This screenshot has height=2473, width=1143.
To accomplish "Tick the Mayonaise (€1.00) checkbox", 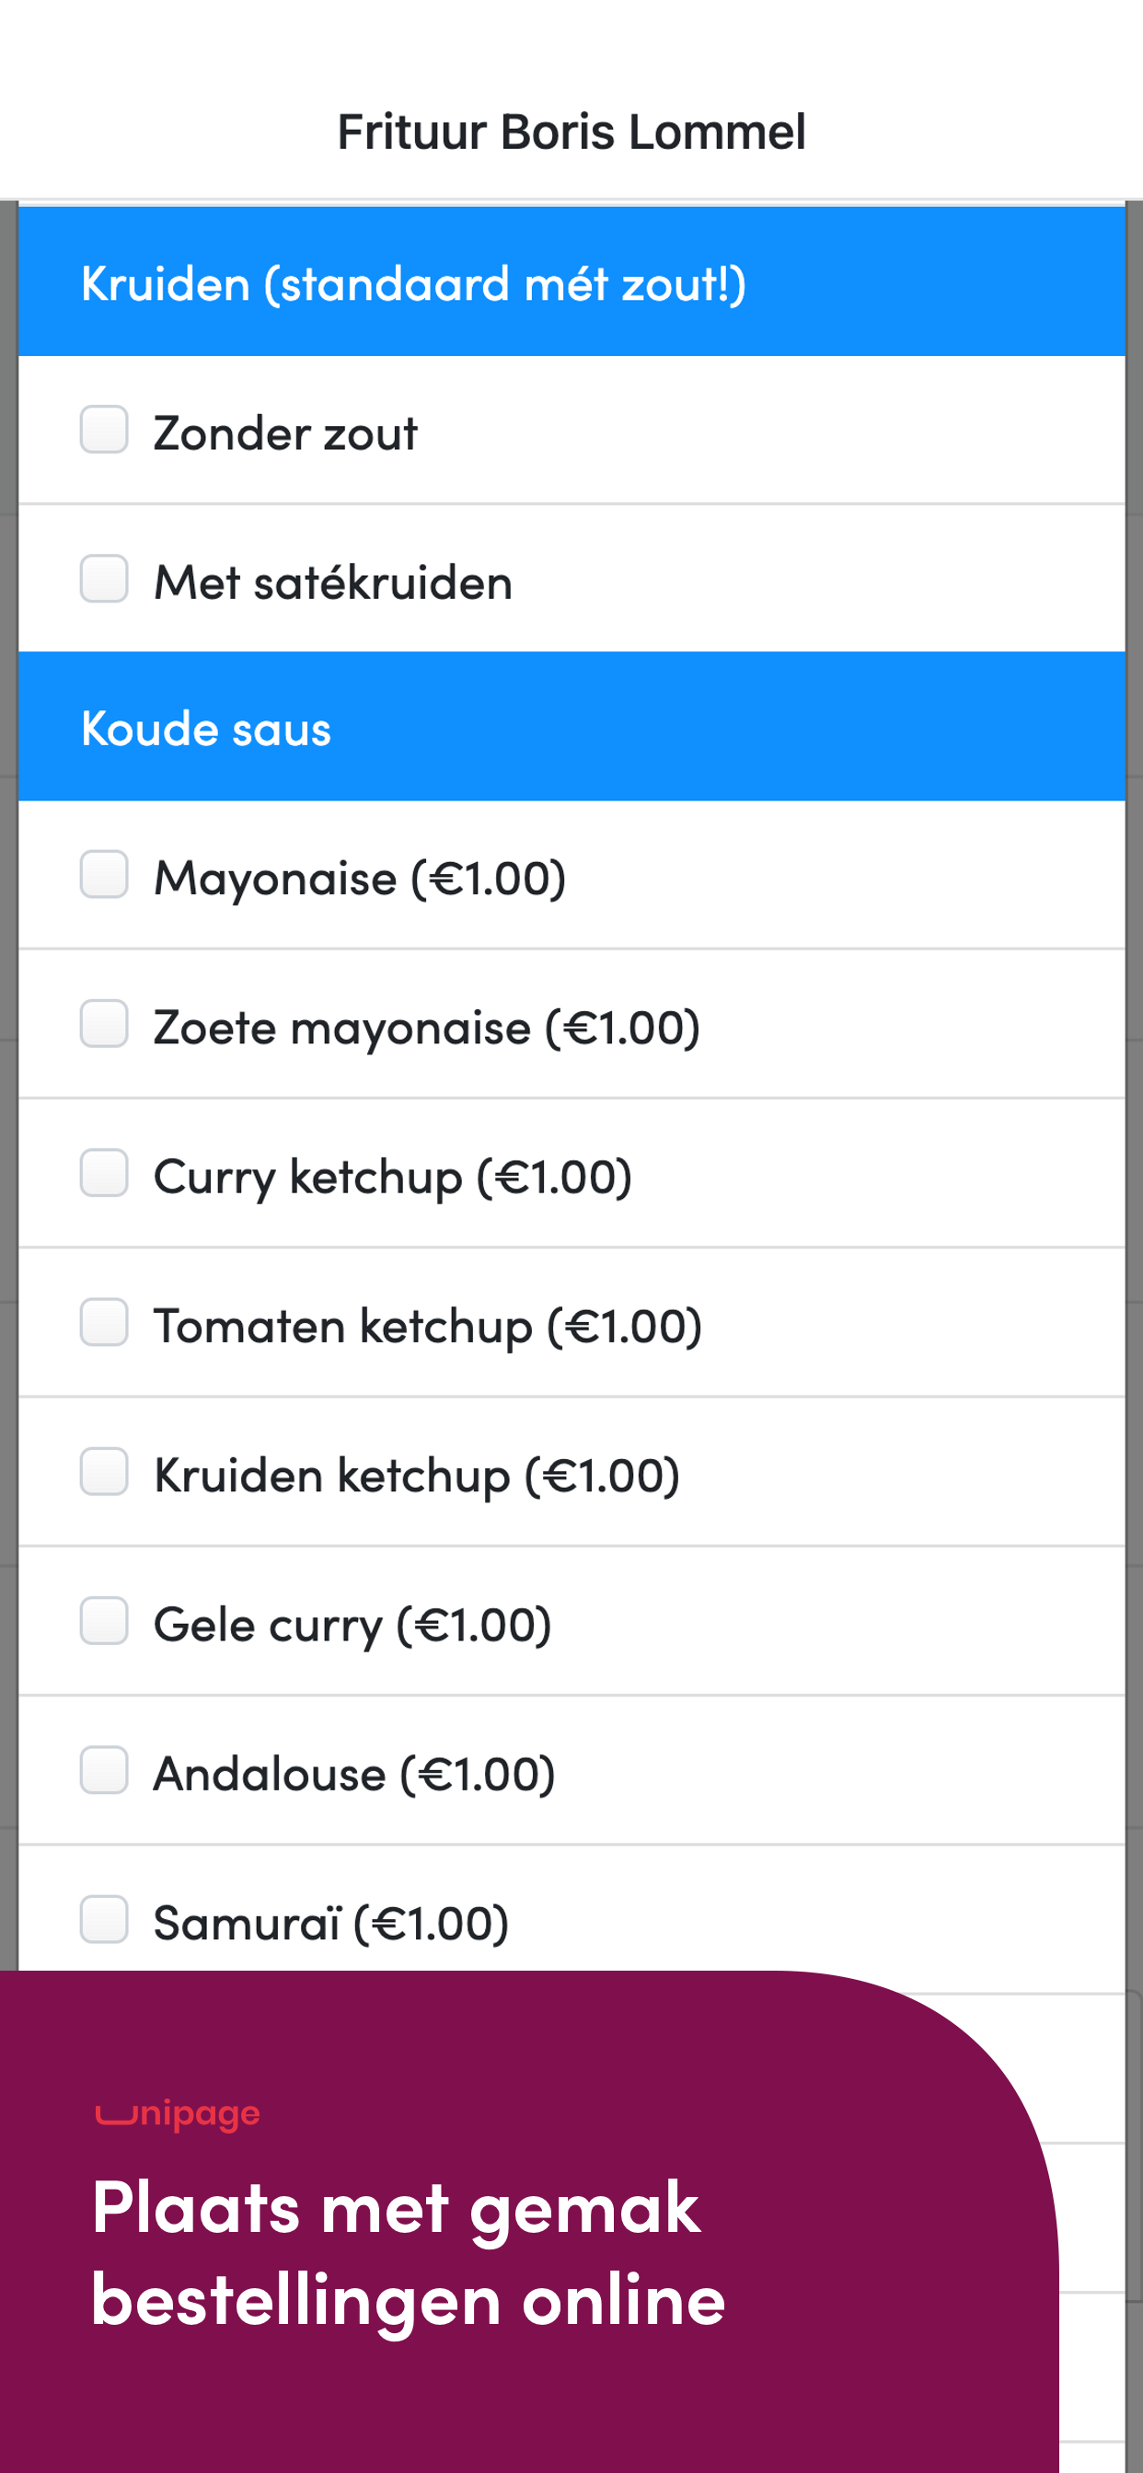I will click(x=104, y=875).
